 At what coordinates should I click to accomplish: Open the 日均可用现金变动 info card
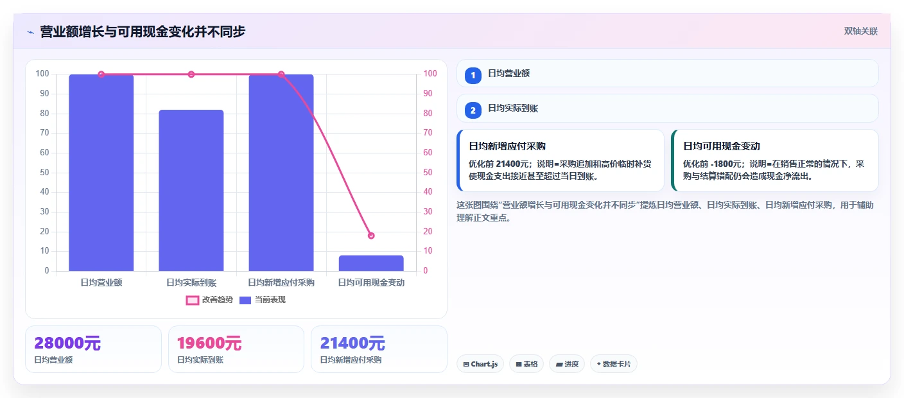coord(774,160)
